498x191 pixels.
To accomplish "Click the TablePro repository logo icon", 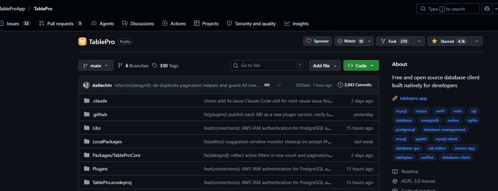I will (82, 41).
